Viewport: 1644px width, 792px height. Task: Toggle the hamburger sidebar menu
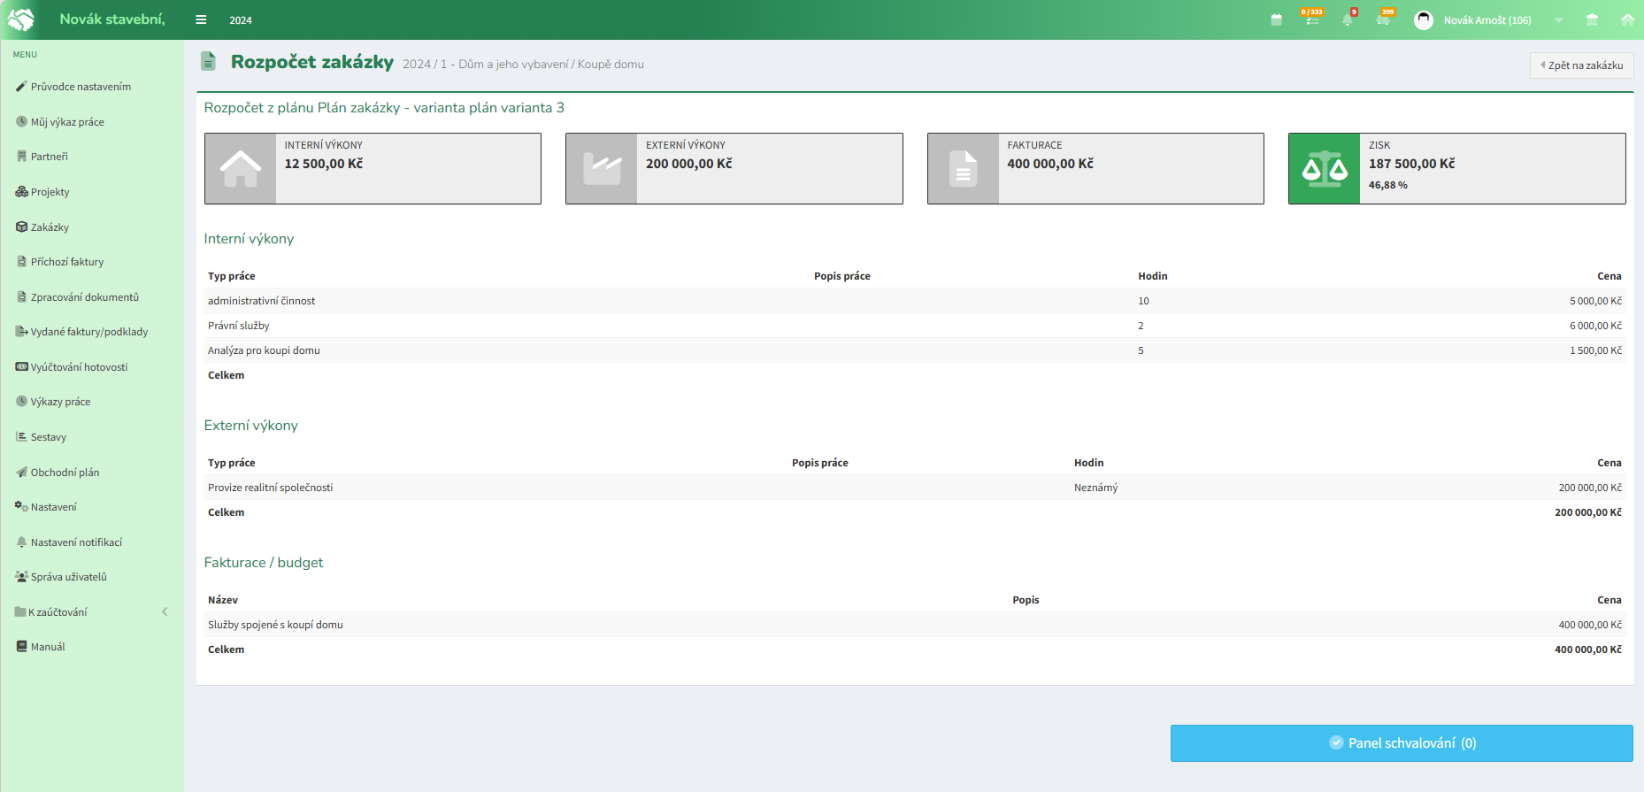coord(201,19)
